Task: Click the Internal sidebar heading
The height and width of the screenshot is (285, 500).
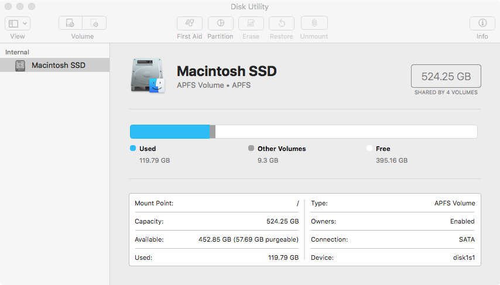Action: [x=17, y=52]
